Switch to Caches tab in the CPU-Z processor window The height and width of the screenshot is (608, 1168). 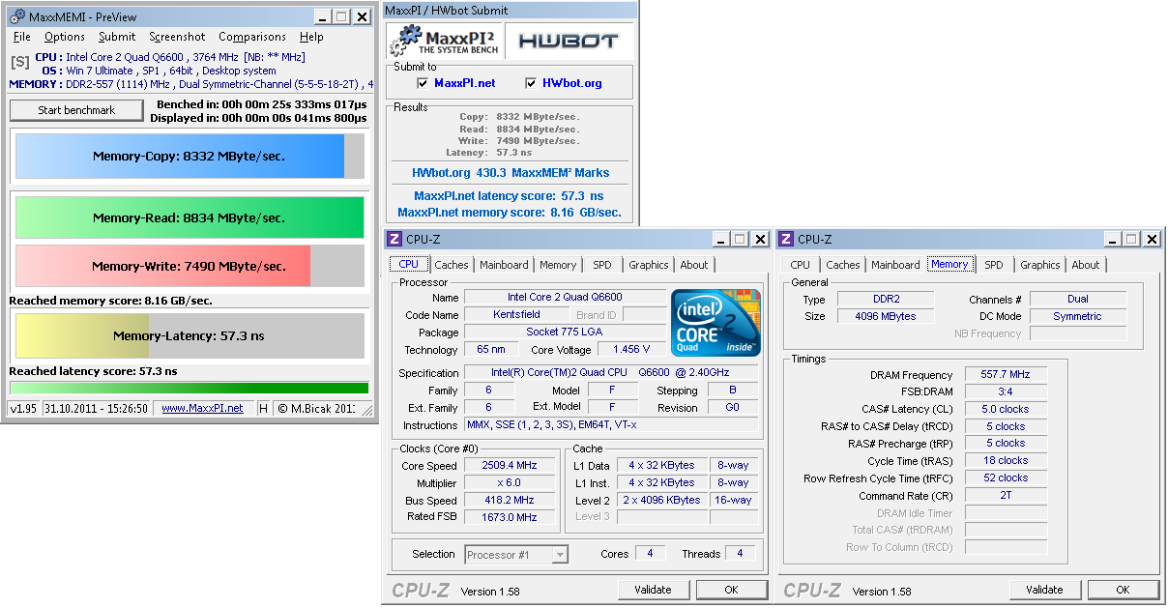[x=452, y=265]
